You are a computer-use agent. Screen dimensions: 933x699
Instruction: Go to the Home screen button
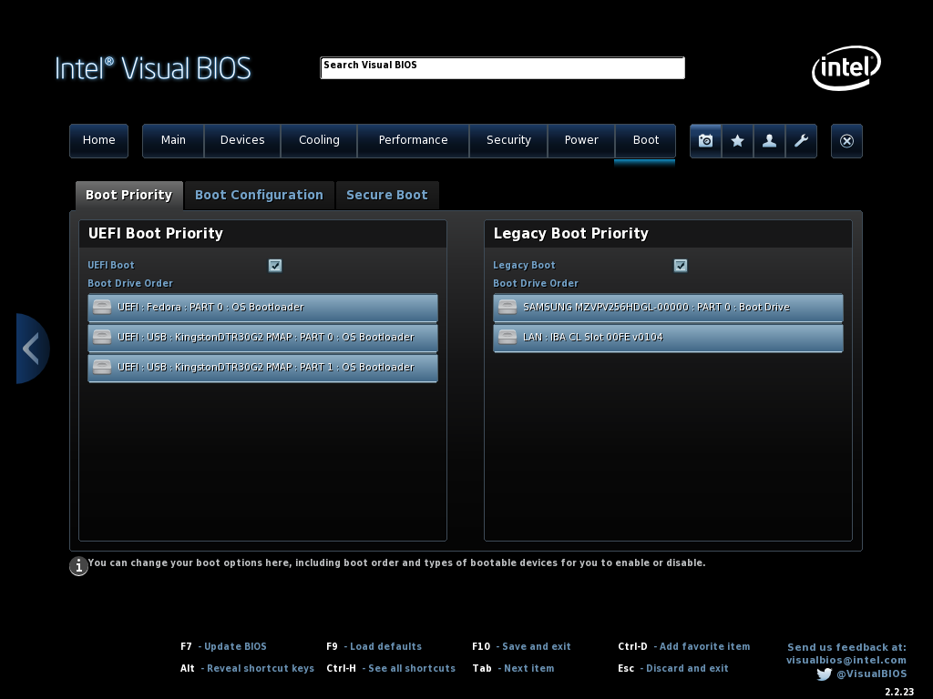(98, 140)
